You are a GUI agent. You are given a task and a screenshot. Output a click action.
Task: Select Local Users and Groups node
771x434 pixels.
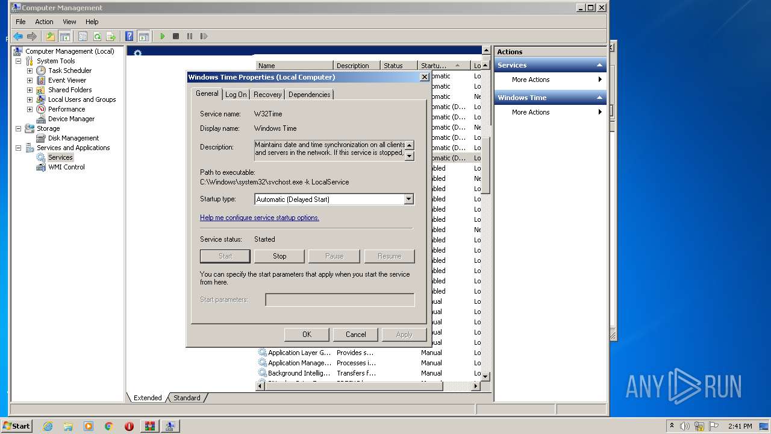click(x=82, y=99)
